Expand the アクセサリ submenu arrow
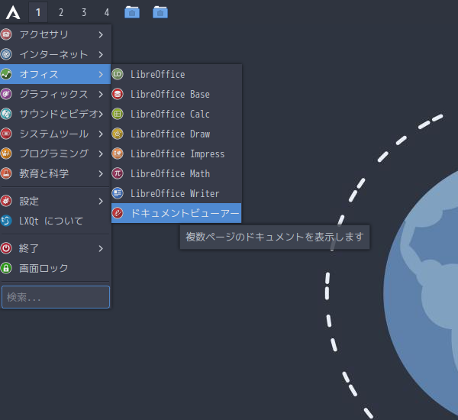Screen dimensions: 458x420 coord(101,35)
